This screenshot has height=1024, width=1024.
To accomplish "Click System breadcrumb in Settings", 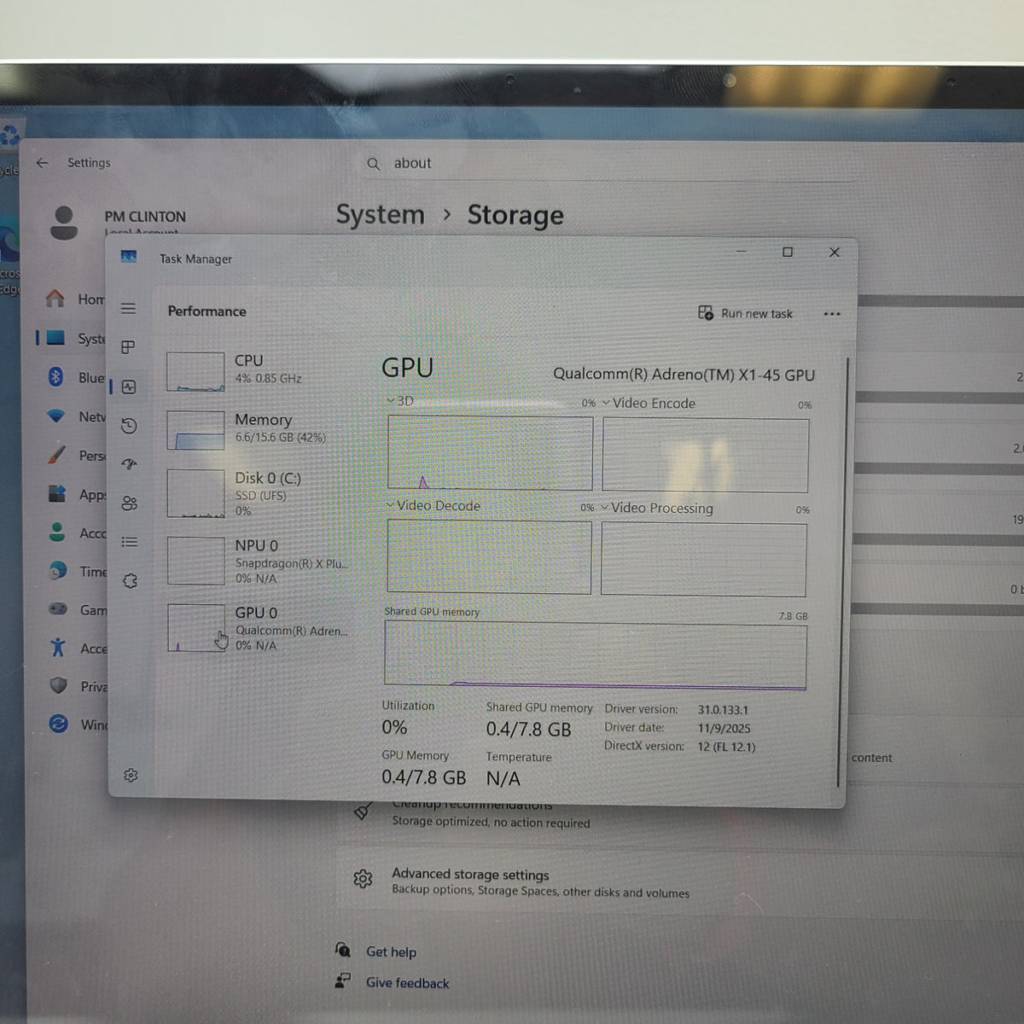I will [x=380, y=214].
